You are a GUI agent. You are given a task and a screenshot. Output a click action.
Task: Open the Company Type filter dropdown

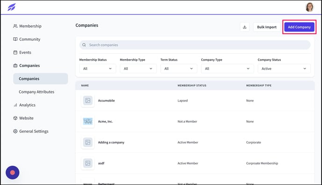coord(227,69)
